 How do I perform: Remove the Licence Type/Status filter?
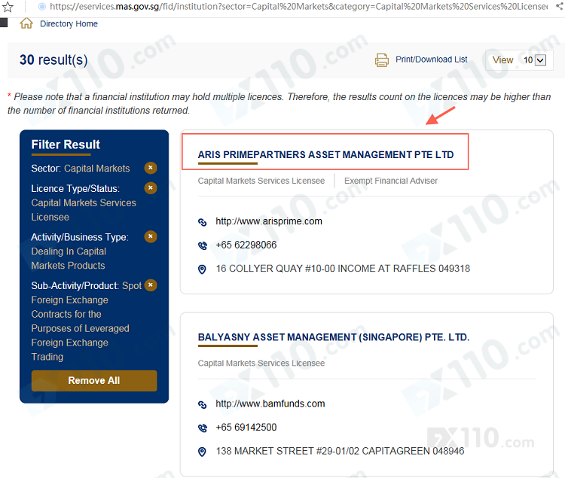[151, 187]
